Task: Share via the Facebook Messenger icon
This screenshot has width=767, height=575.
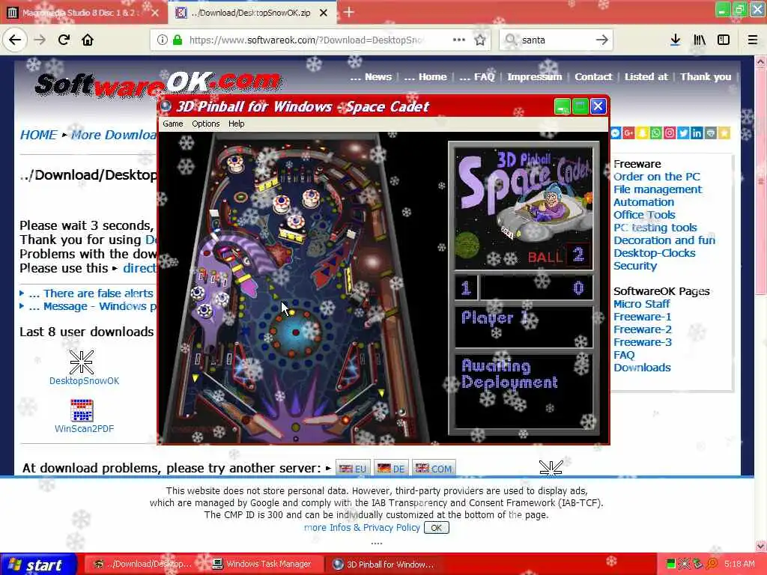Action: click(x=616, y=133)
